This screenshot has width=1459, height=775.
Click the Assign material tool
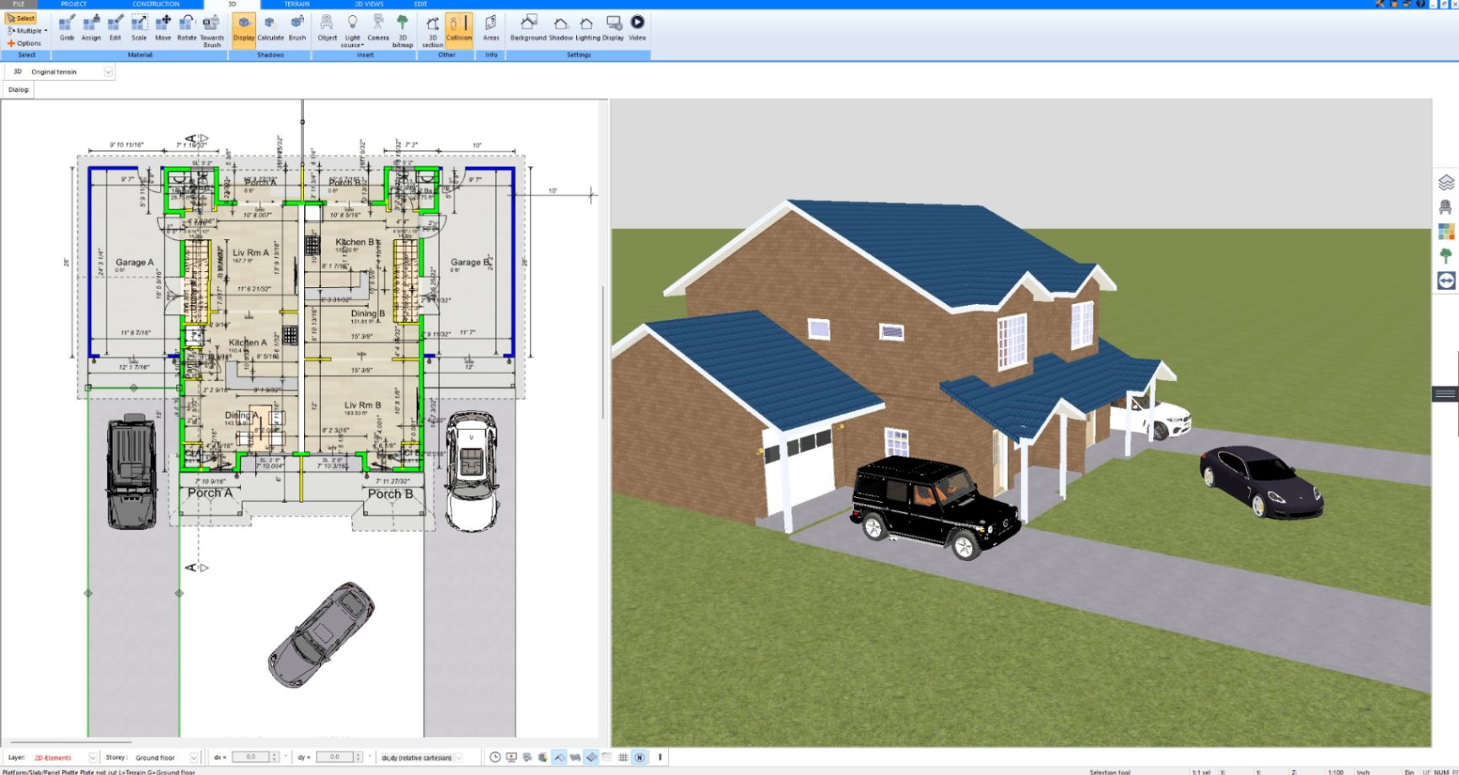pos(91,28)
